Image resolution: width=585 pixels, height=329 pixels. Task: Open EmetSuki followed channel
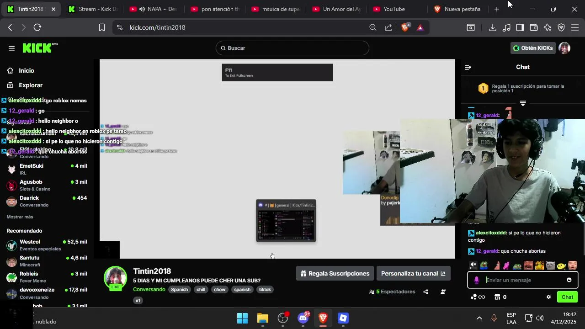click(x=47, y=169)
